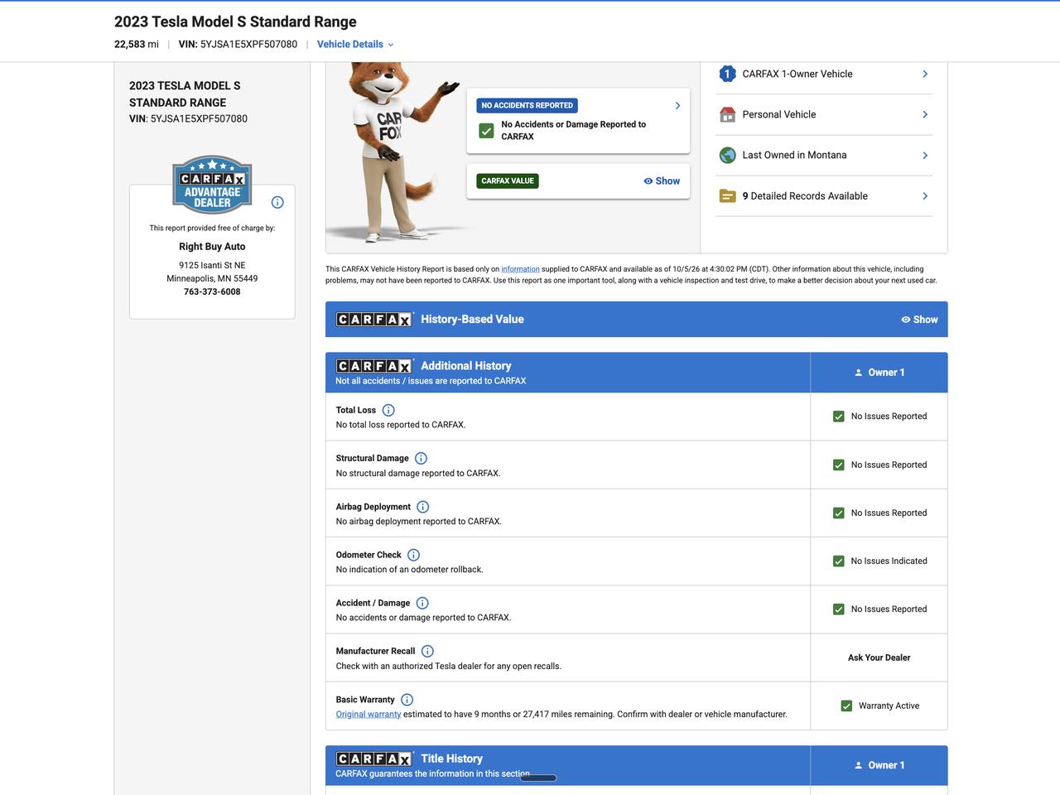Click the Detailed Records folder icon
This screenshot has height=795, width=1060.
coord(727,196)
